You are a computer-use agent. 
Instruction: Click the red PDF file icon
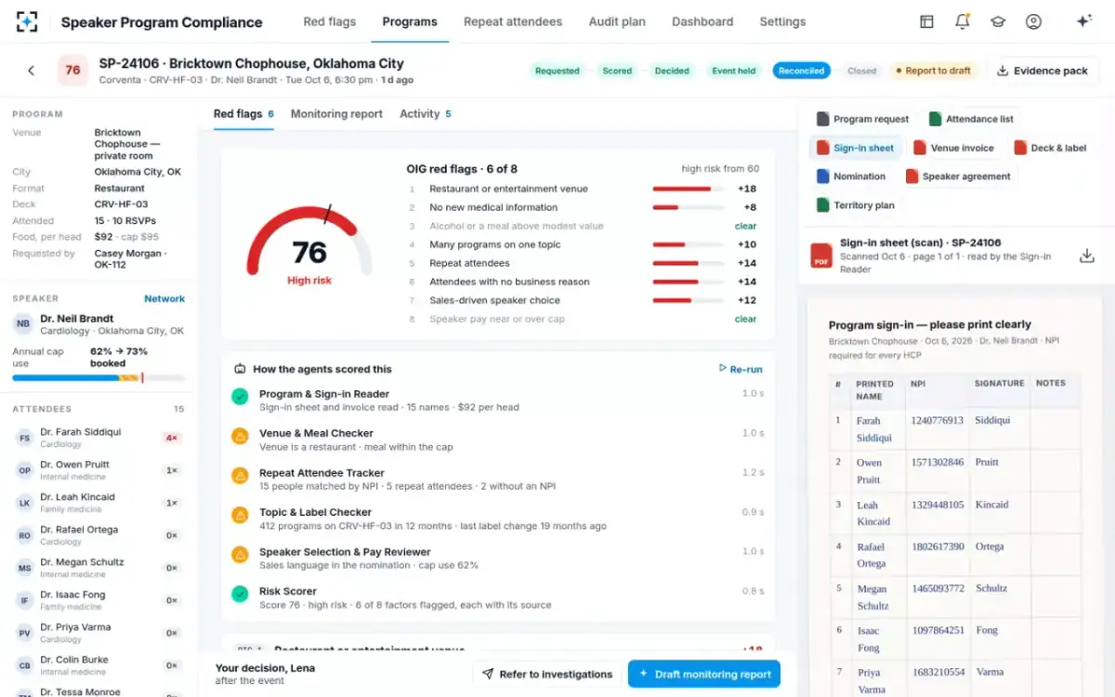coord(821,256)
